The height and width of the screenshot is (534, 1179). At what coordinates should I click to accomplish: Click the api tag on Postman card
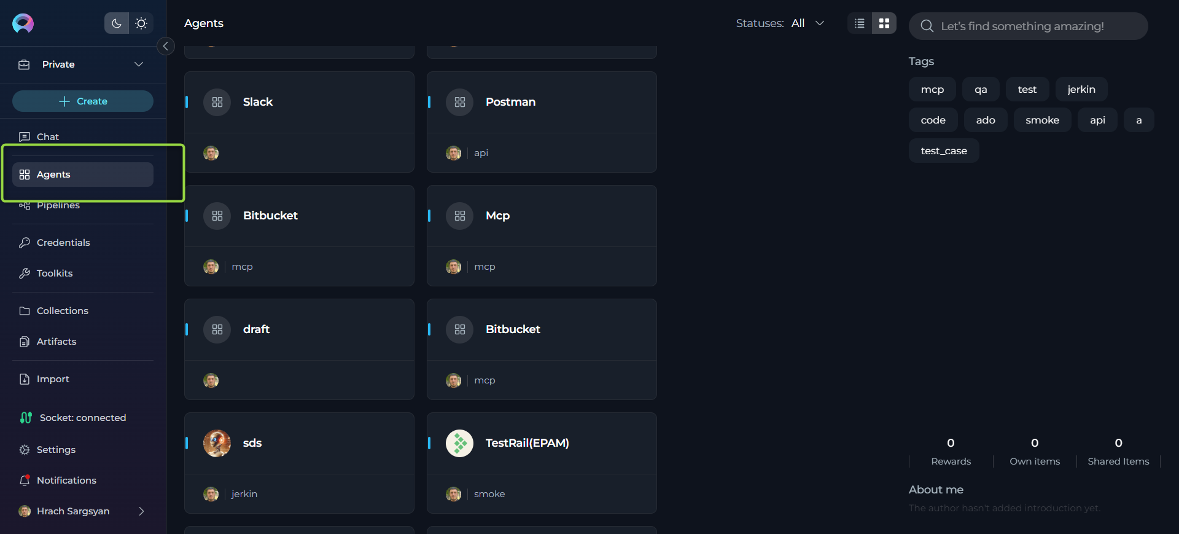[x=481, y=153]
